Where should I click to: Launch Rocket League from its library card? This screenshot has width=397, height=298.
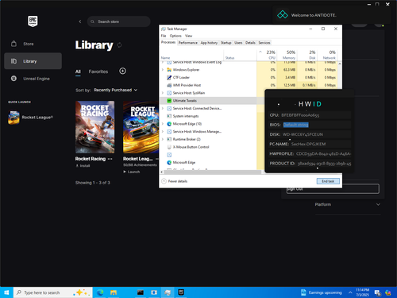(x=132, y=172)
